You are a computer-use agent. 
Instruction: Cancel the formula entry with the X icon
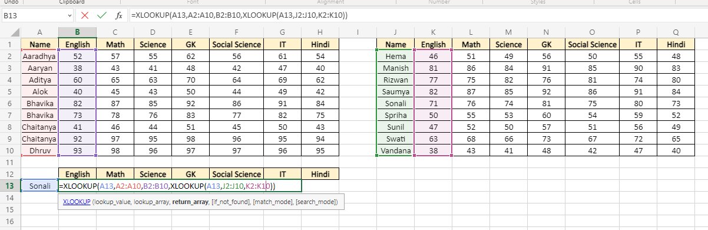pos(85,15)
